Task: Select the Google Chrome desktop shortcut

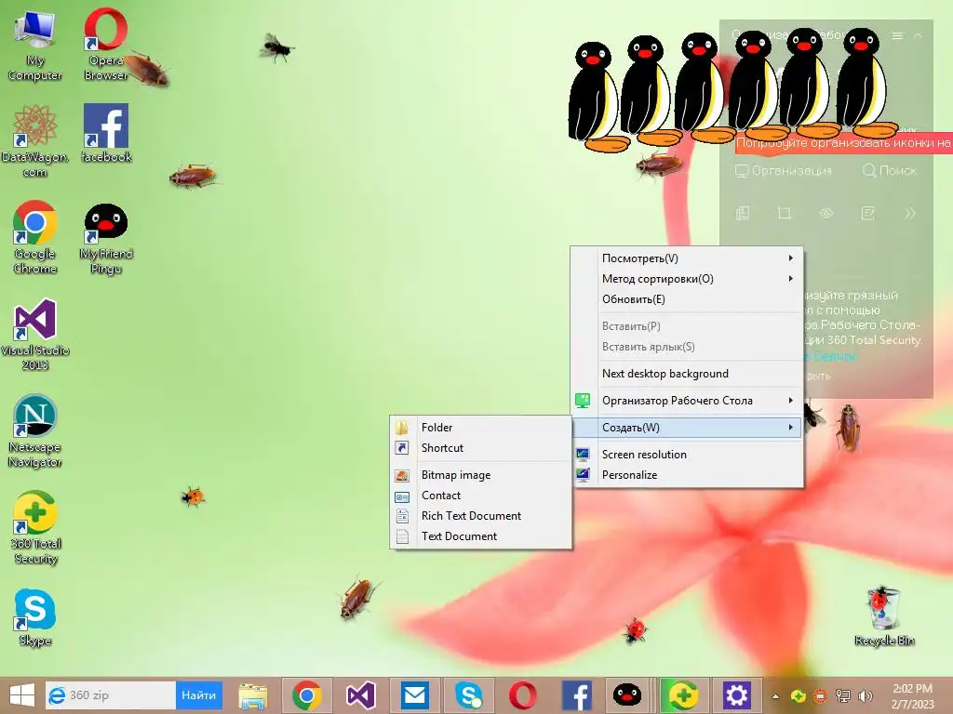Action: click(35, 237)
